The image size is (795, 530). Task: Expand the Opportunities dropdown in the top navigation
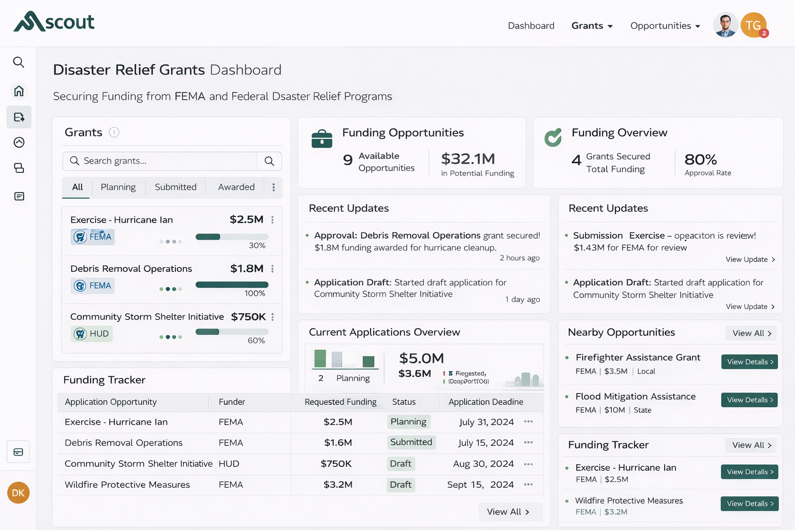665,26
